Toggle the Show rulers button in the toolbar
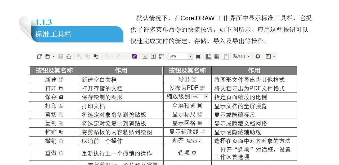 point(208,56)
